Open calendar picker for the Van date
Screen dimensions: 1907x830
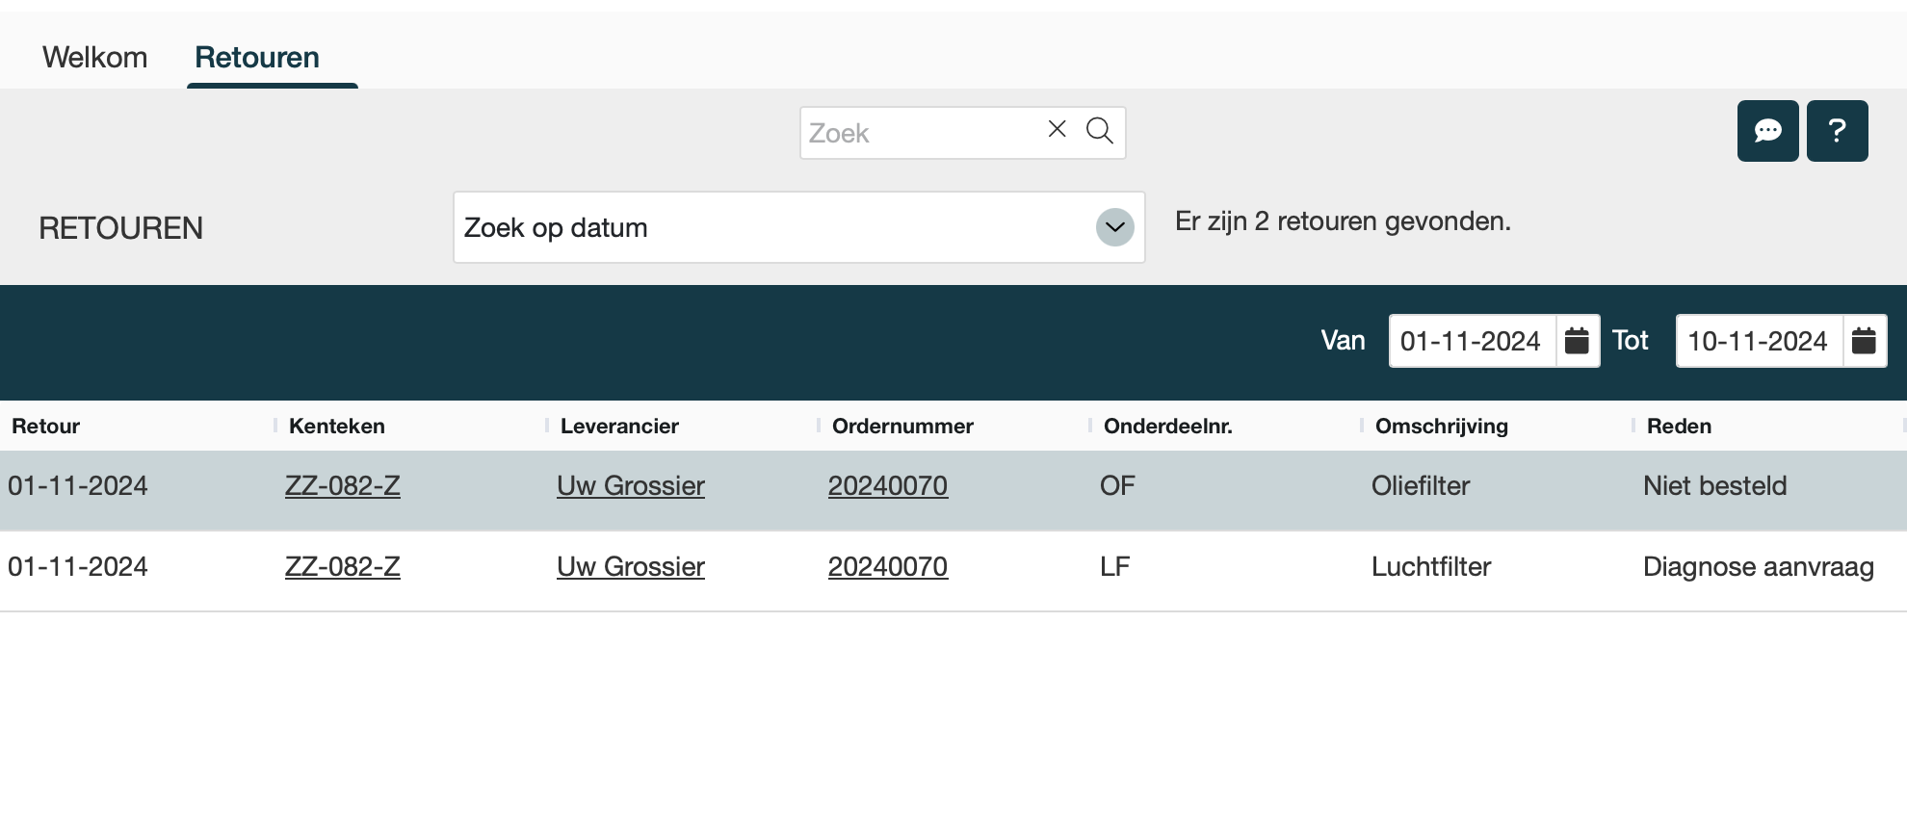click(1577, 341)
